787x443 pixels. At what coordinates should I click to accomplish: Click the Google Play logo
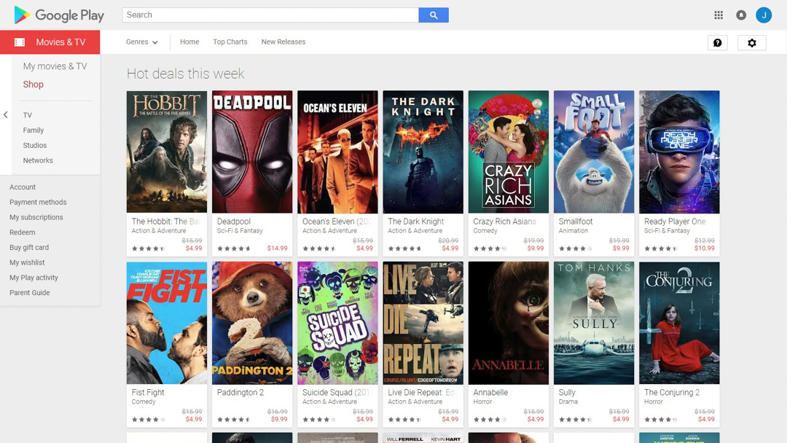point(59,15)
